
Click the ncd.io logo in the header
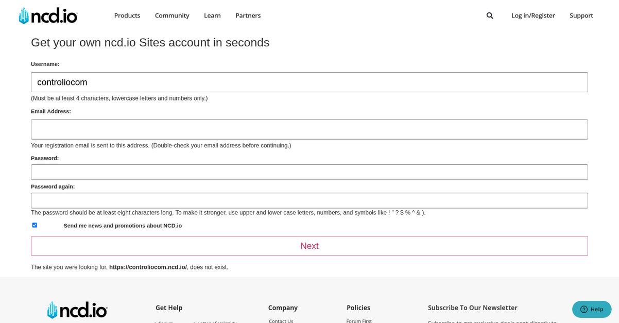[x=48, y=16]
